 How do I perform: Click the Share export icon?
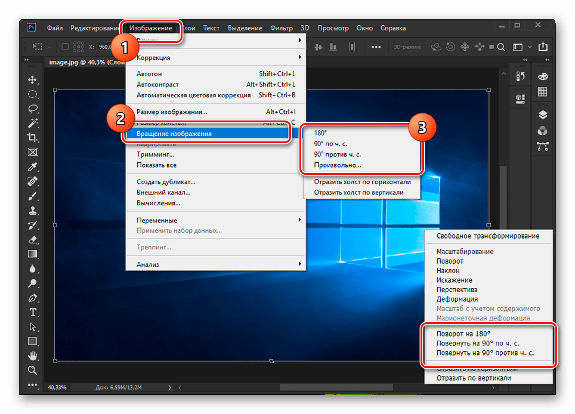pos(543,47)
